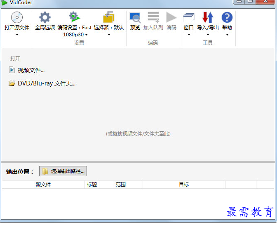The width and height of the screenshot is (277, 225).
Task: Click the 编码设置 gear icon
Action: click(x=74, y=17)
